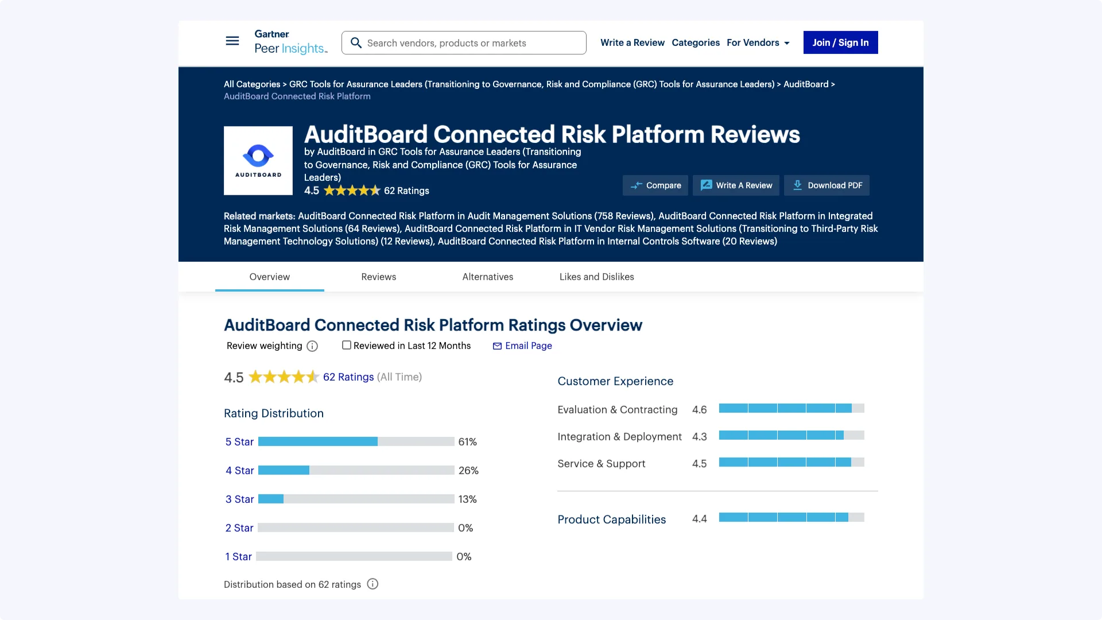Click the AuditBoard logo thumbnail
1102x620 pixels.
[x=258, y=161]
